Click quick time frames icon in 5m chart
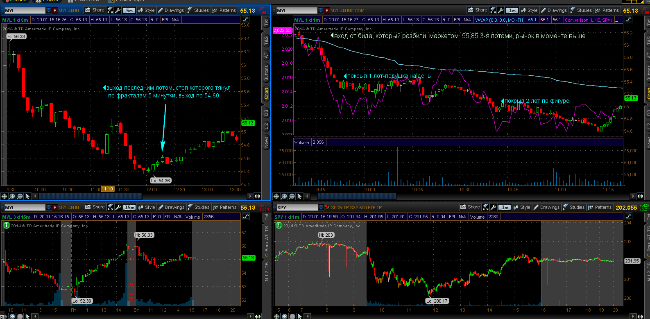 tap(111, 10)
